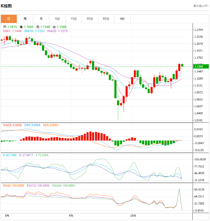Click the 1.1921 price axis label
This screenshot has height=221, width=210.
[199, 51]
